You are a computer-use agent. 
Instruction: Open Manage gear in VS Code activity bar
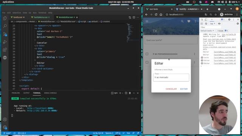click(5, 127)
